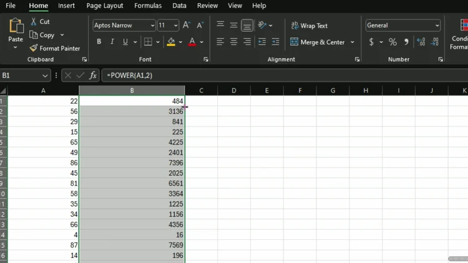The width and height of the screenshot is (468, 263).
Task: Apply comma style number format
Action: pyautogui.click(x=406, y=42)
